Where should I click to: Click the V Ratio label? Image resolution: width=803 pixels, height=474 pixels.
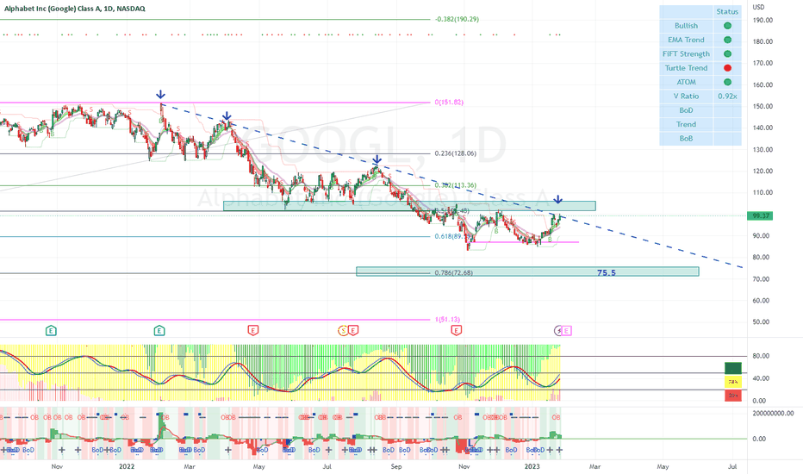pyautogui.click(x=686, y=97)
